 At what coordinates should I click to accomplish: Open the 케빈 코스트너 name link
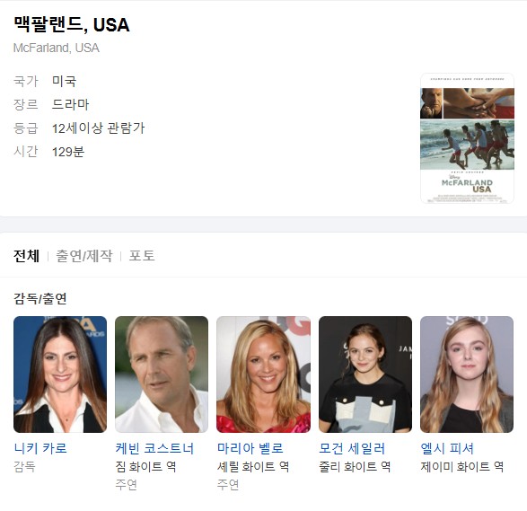click(154, 448)
